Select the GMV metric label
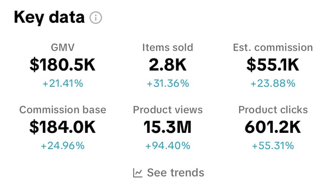Viewport: 336px width, 188px height. (x=62, y=47)
